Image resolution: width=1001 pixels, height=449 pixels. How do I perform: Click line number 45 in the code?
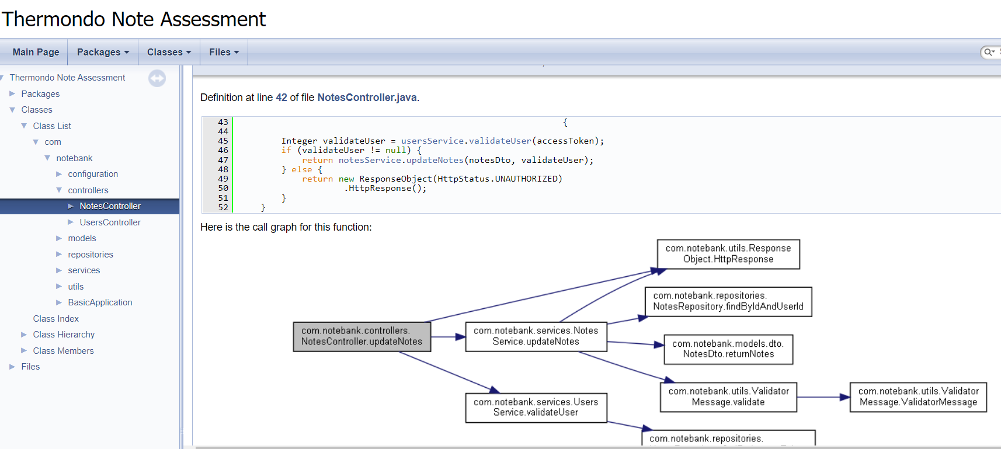(223, 141)
